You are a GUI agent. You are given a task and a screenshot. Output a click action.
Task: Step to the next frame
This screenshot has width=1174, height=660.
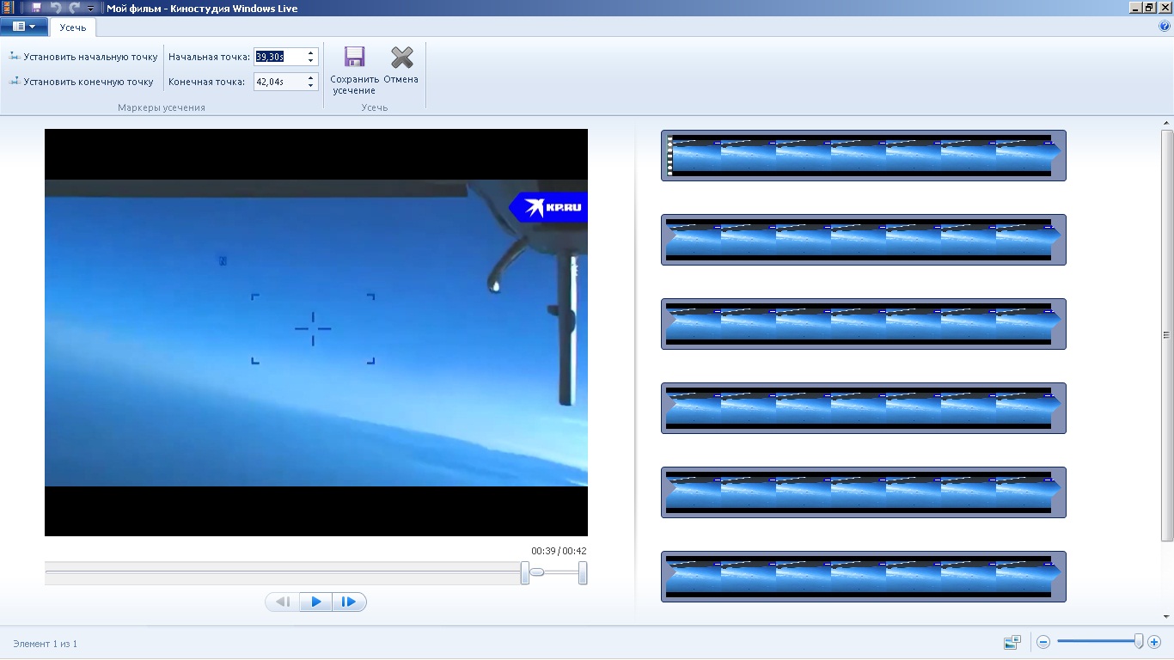pyautogui.click(x=349, y=602)
